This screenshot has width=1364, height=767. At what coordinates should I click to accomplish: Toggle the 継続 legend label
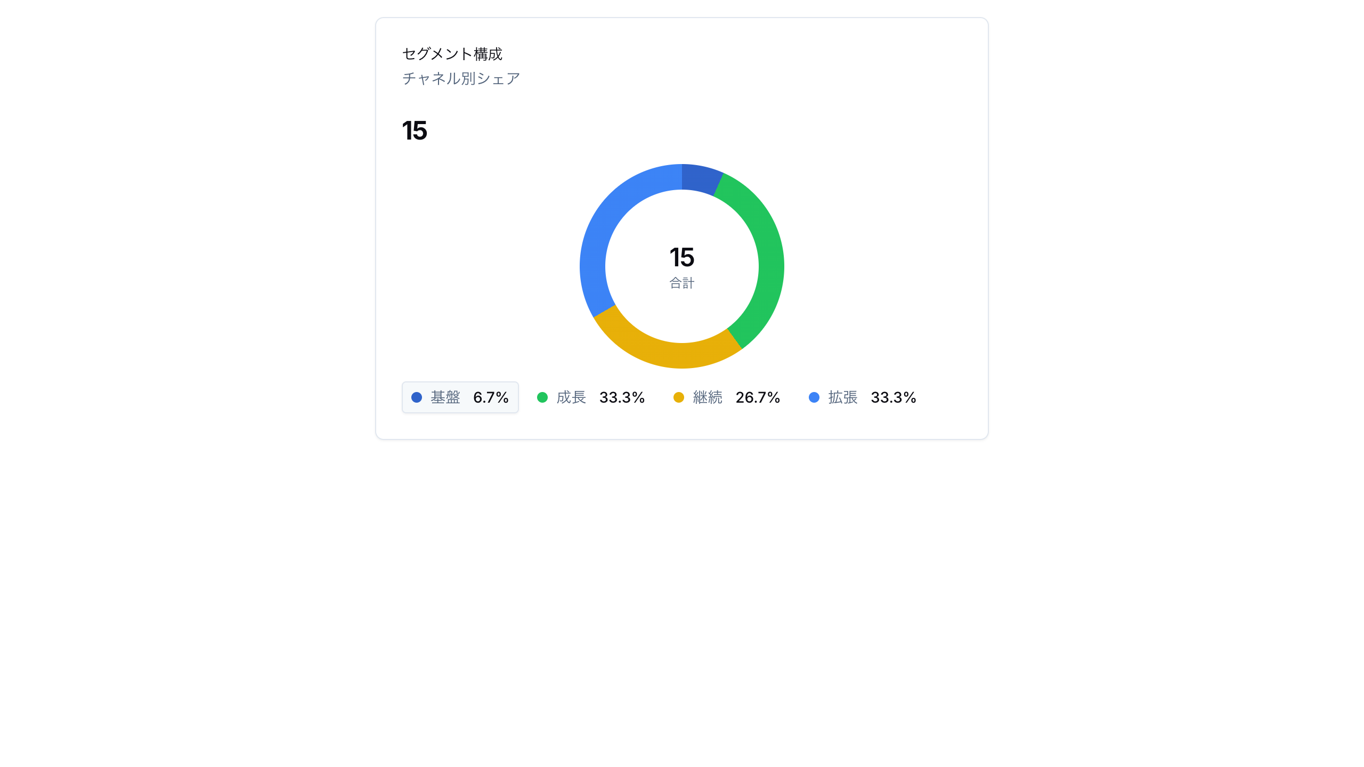pos(708,397)
